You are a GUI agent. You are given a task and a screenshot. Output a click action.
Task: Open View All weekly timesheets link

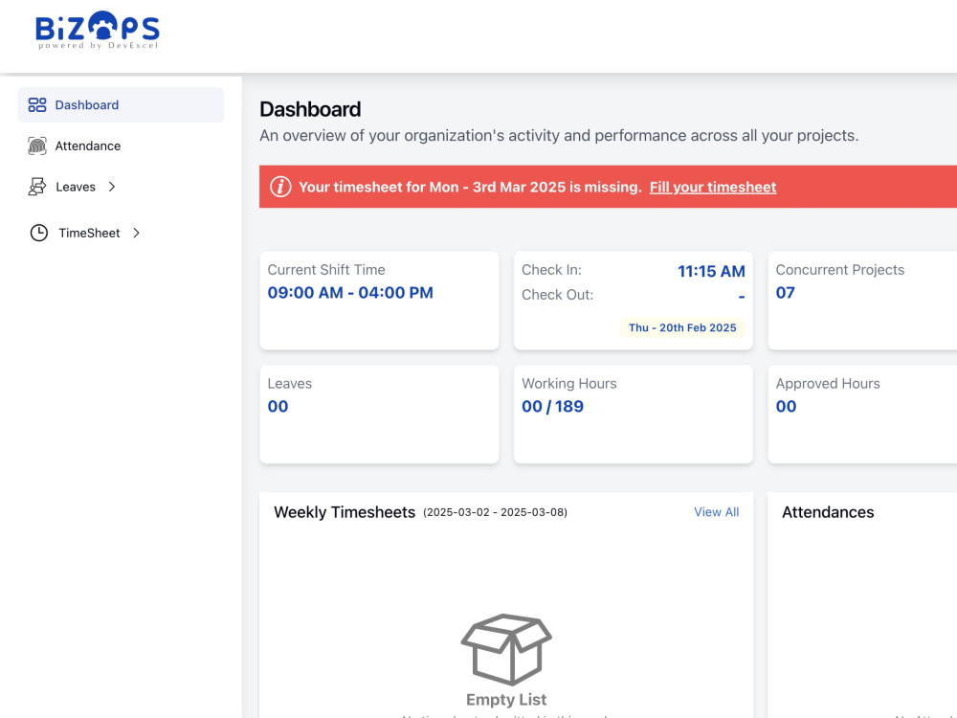(717, 512)
